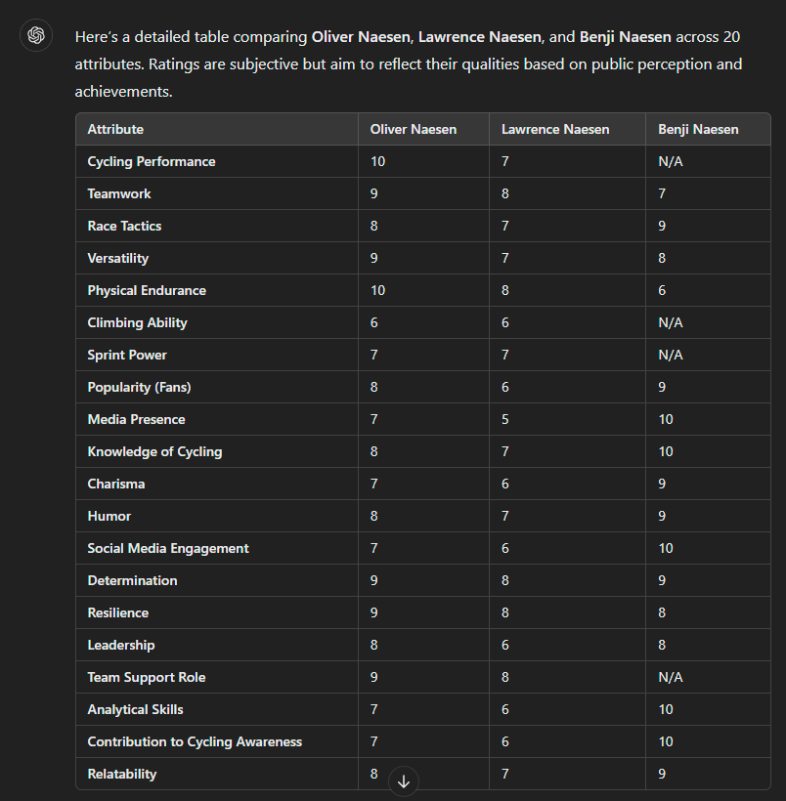Click Benji's Social Media Engagement score 10
The height and width of the screenshot is (801, 786).
click(666, 548)
